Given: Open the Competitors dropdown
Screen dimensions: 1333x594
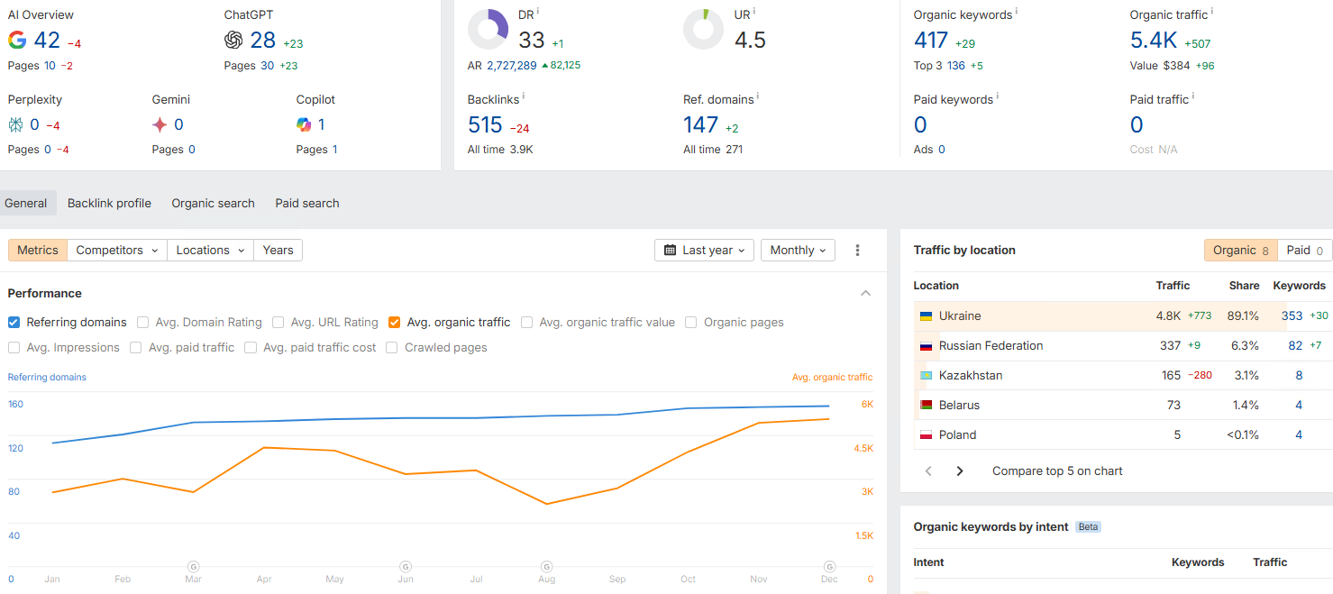Looking at the screenshot, I should coord(117,251).
